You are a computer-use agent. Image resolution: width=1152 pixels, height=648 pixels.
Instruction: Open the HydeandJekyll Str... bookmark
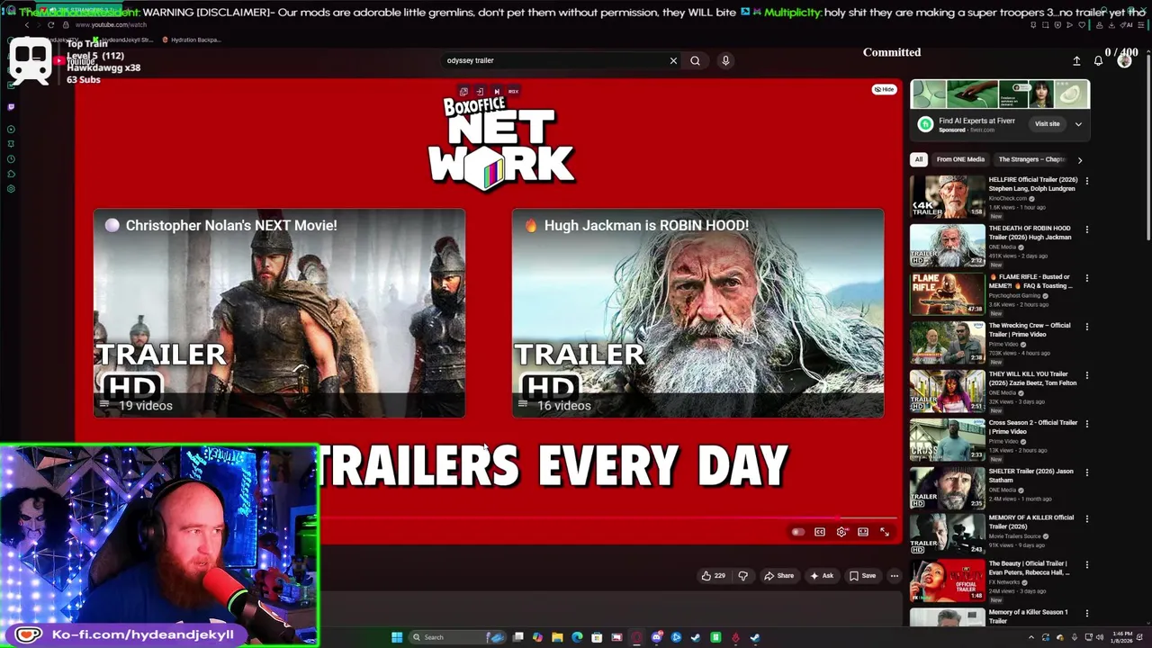124,40
